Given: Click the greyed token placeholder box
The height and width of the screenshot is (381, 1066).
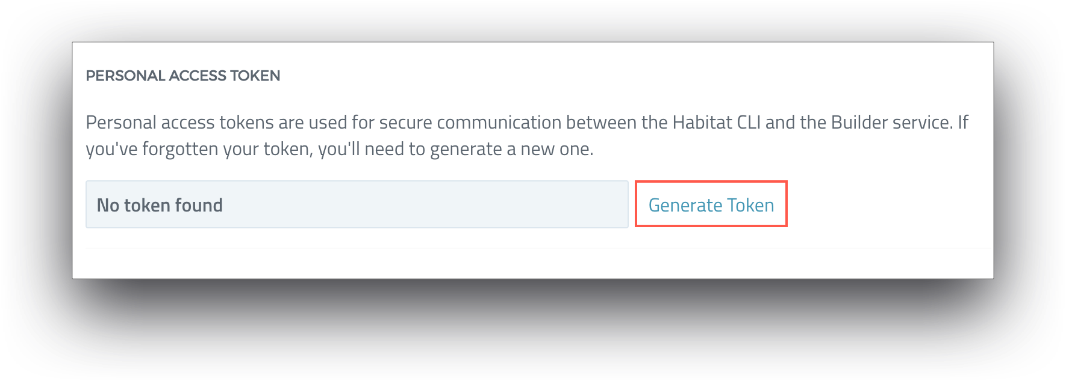Looking at the screenshot, I should point(358,204).
